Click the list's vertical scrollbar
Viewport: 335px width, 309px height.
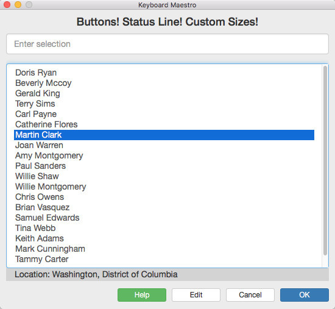click(325, 160)
